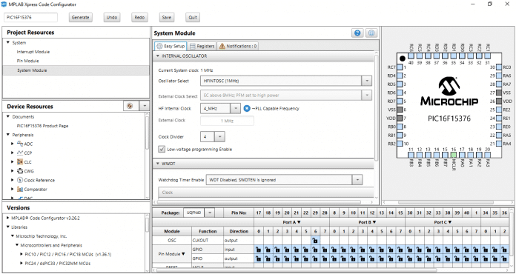Open the Oscillator Select dropdown
Image resolution: width=516 pixels, height=274 pixels.
[x=366, y=81]
